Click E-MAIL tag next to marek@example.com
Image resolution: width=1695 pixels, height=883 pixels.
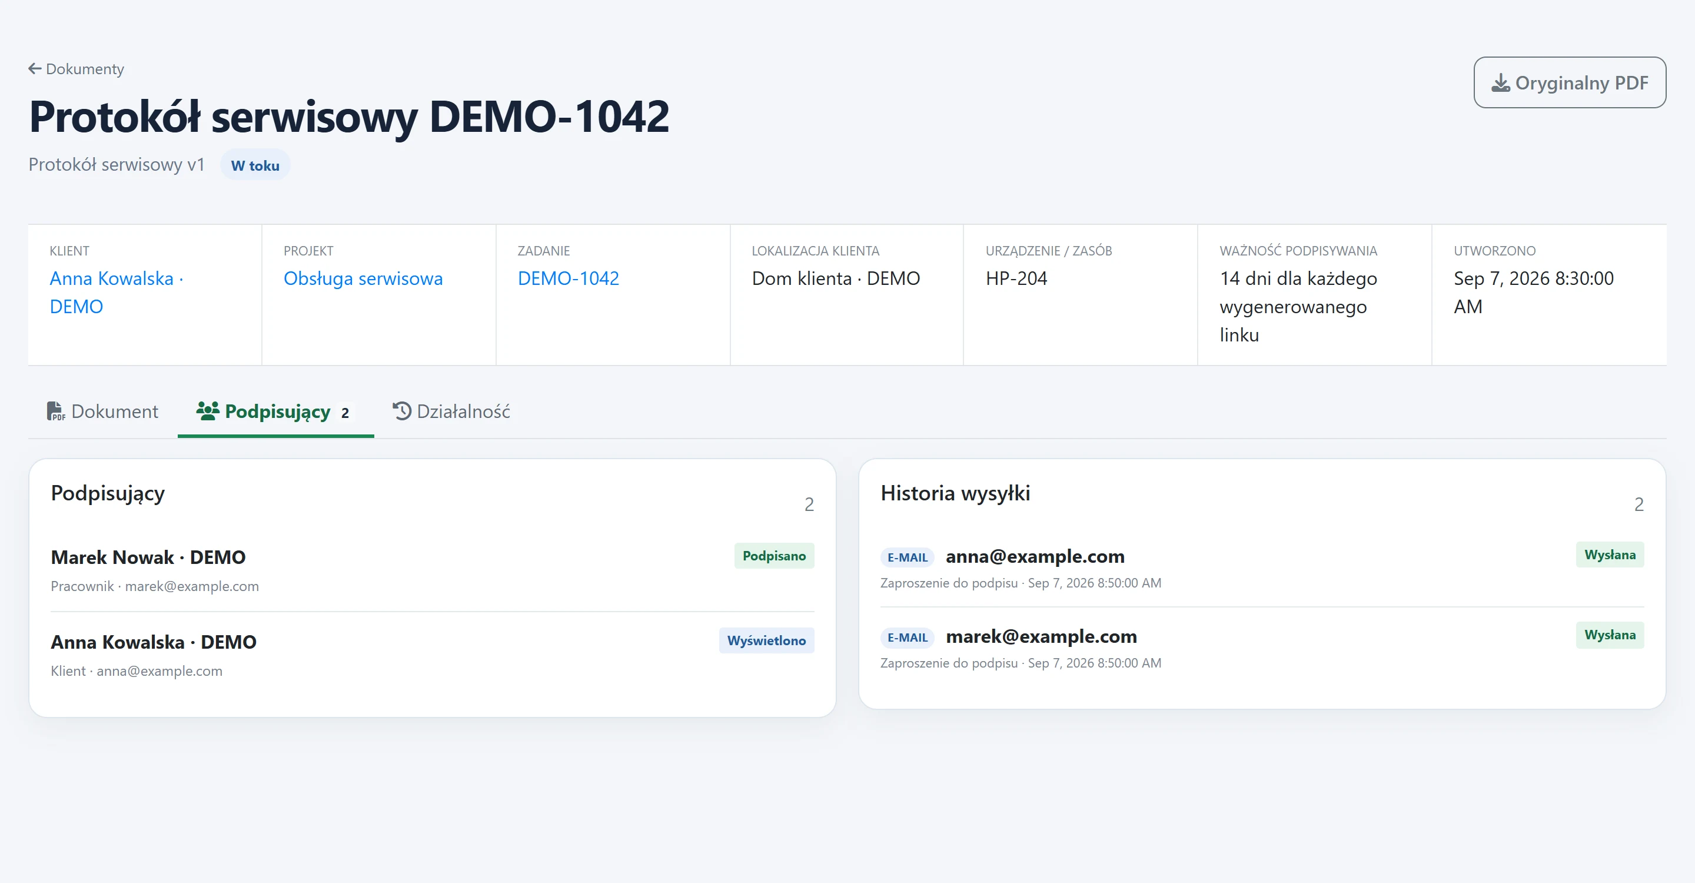(908, 638)
